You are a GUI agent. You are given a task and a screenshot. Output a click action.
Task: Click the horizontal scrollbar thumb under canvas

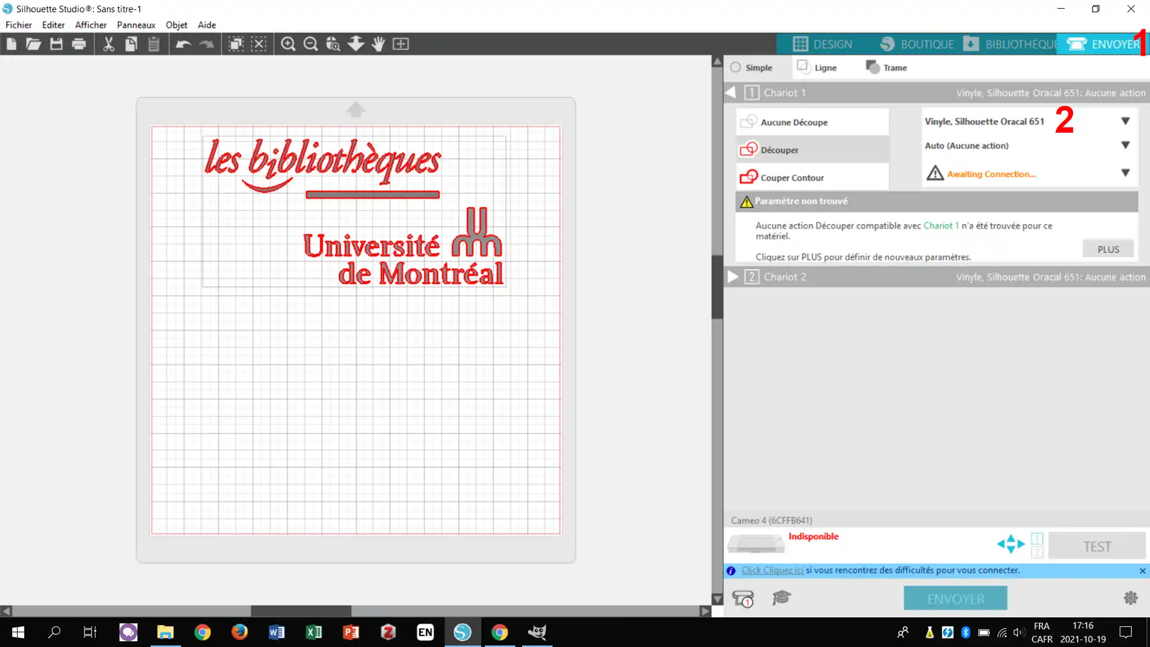(301, 611)
